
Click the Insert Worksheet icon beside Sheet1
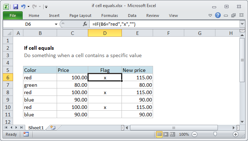[x=53, y=127]
